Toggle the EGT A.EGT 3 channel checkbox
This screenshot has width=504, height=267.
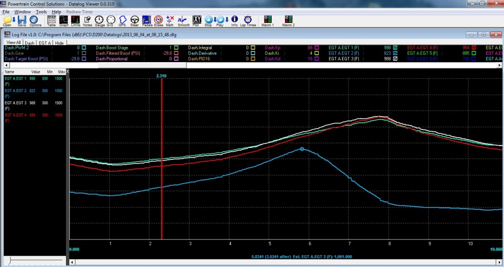395,59
